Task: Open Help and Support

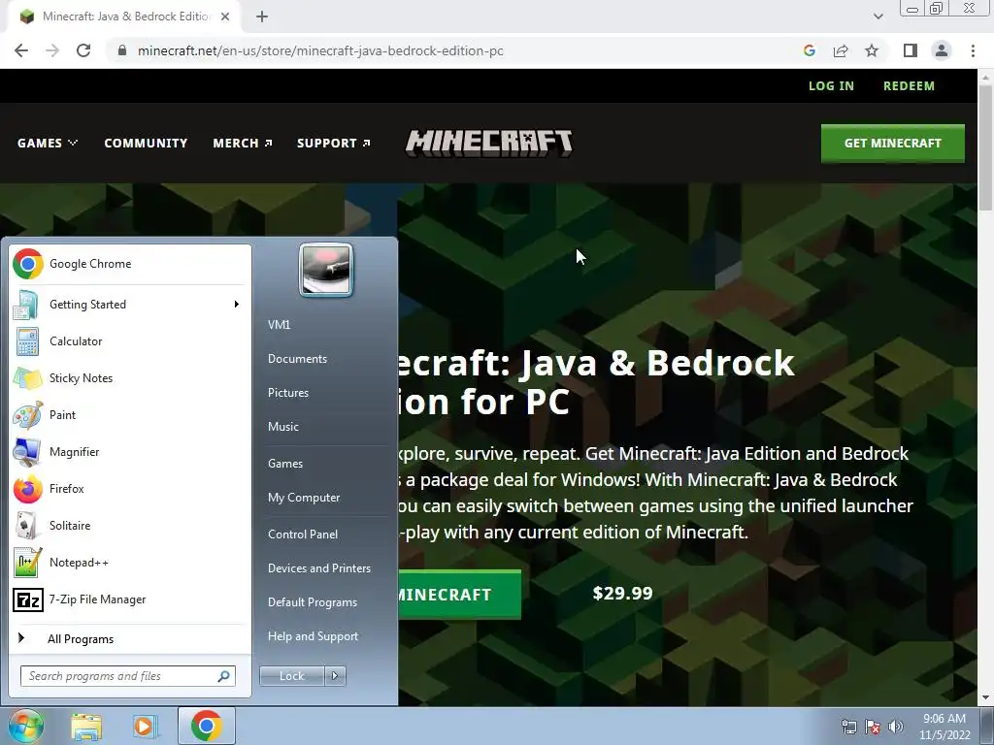Action: tap(313, 636)
